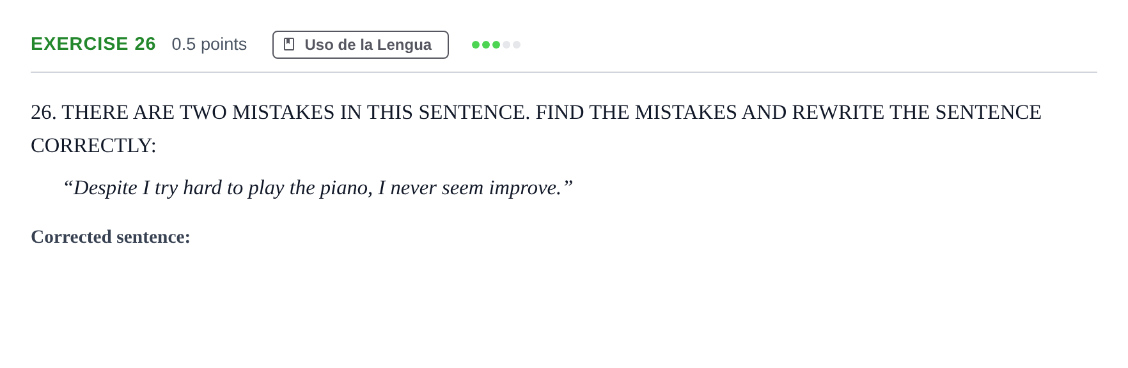Click the EXERCISE 26 heading
The height and width of the screenshot is (368, 1128).
click(93, 44)
